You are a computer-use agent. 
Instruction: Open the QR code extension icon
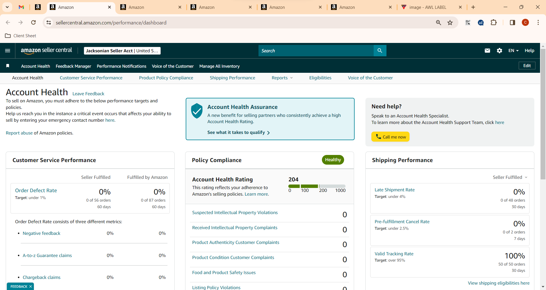[468, 22]
